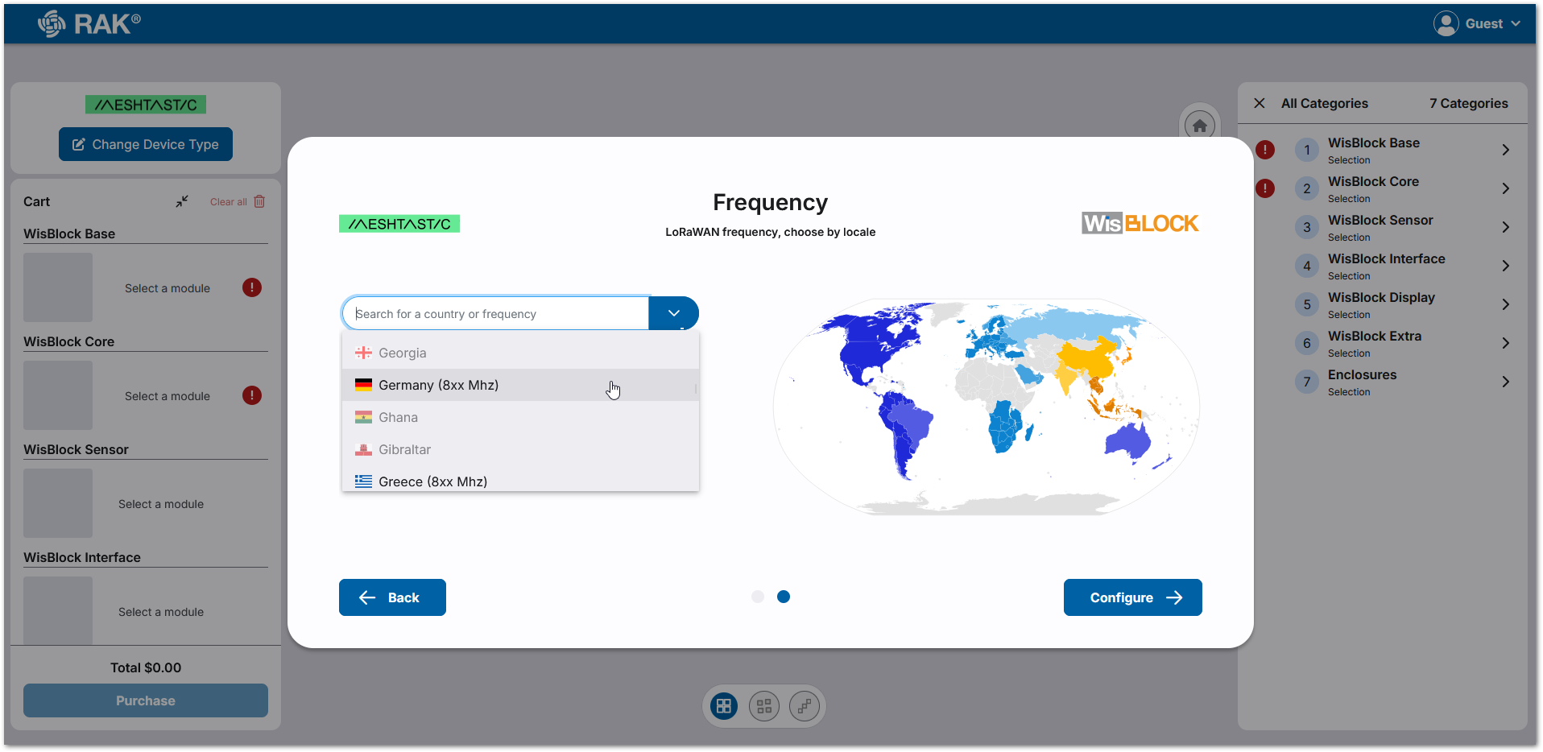
Task: Expand WisBlock Core category
Action: 1505,188
